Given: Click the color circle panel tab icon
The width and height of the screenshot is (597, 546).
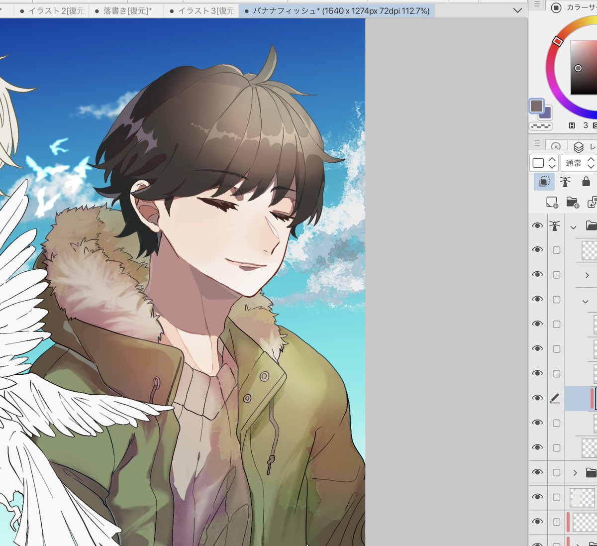Looking at the screenshot, I should pyautogui.click(x=556, y=7).
